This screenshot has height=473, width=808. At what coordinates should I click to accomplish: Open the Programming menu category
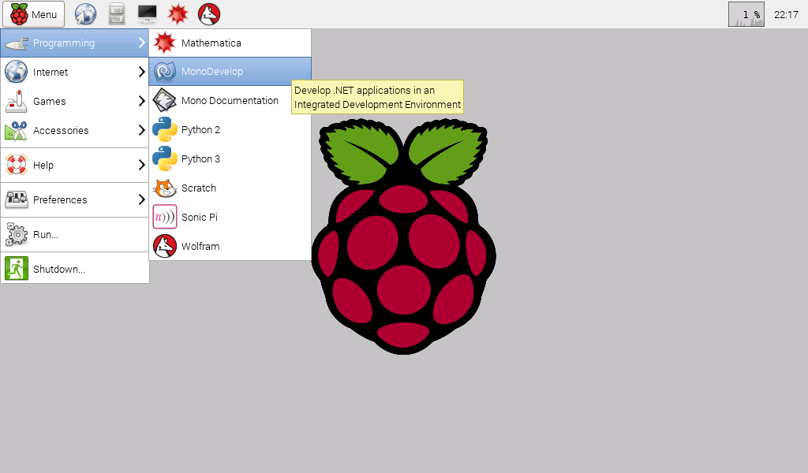point(75,43)
